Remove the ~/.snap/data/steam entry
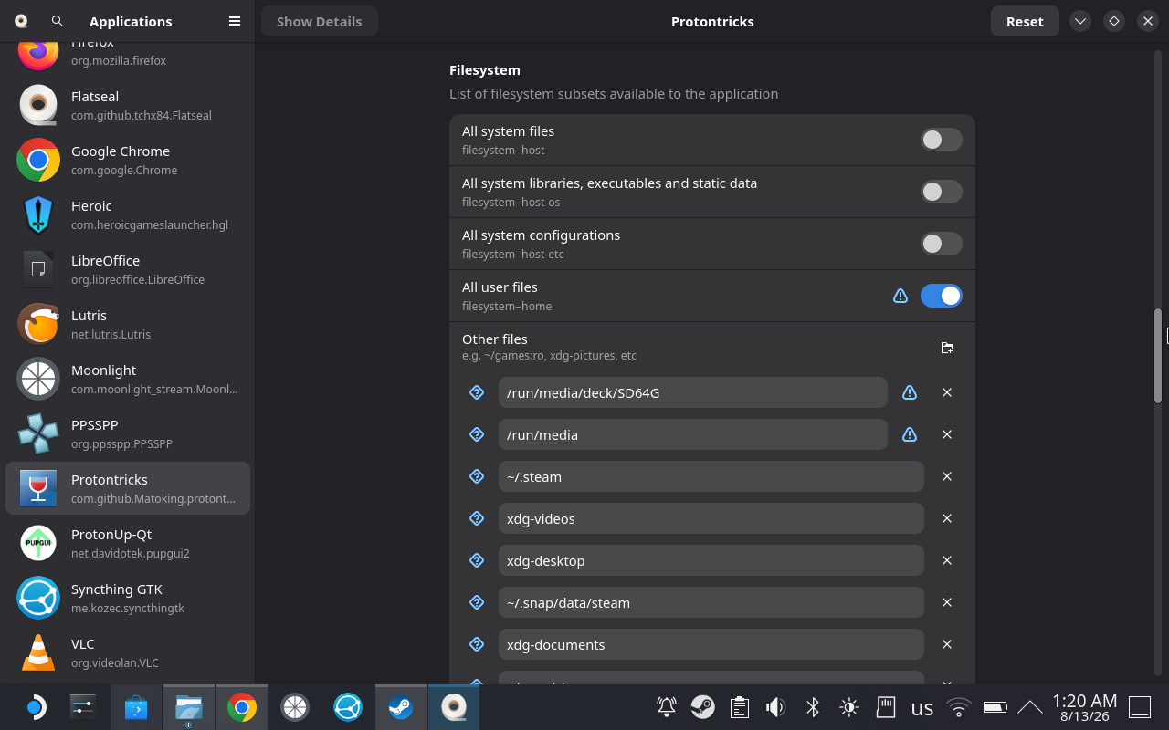 [x=947, y=602]
